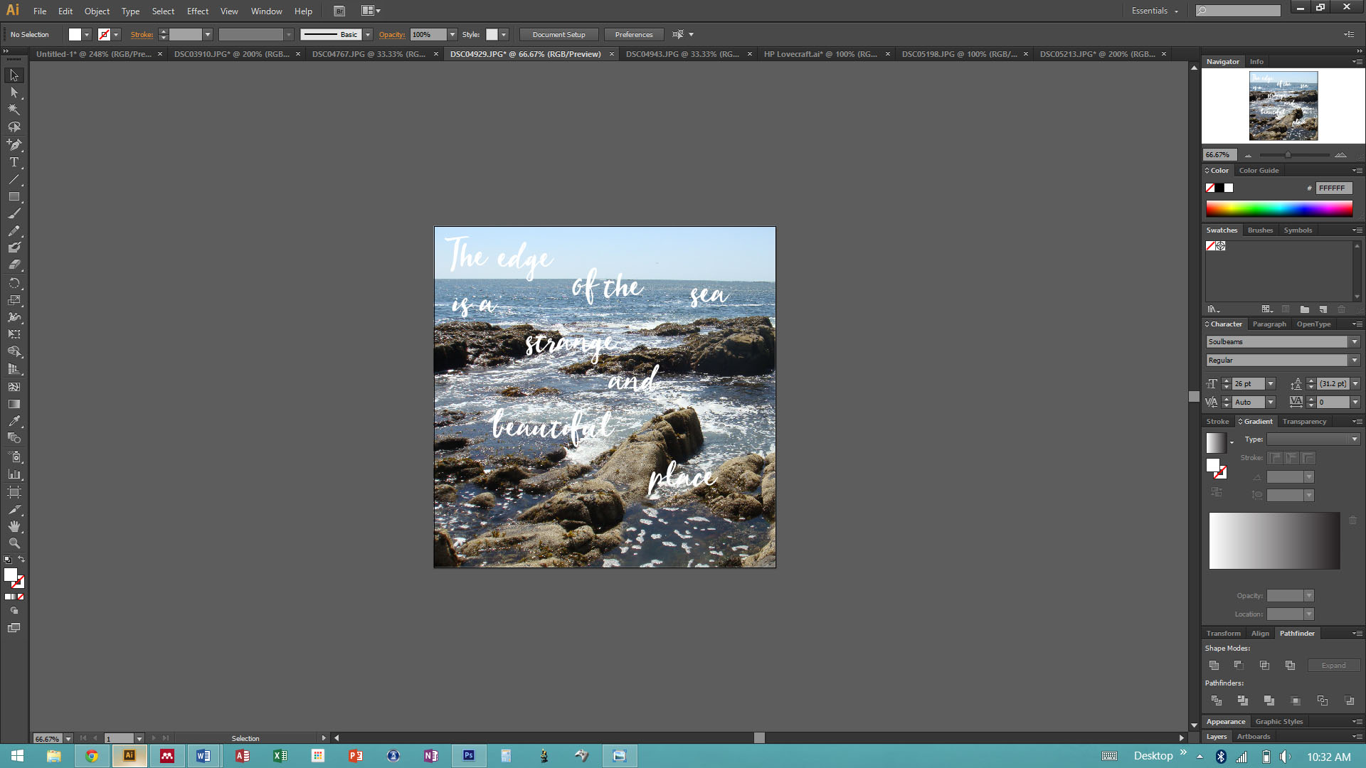Open the Soulbeams font family dropdown
This screenshot has height=768, width=1366.
click(x=1355, y=342)
